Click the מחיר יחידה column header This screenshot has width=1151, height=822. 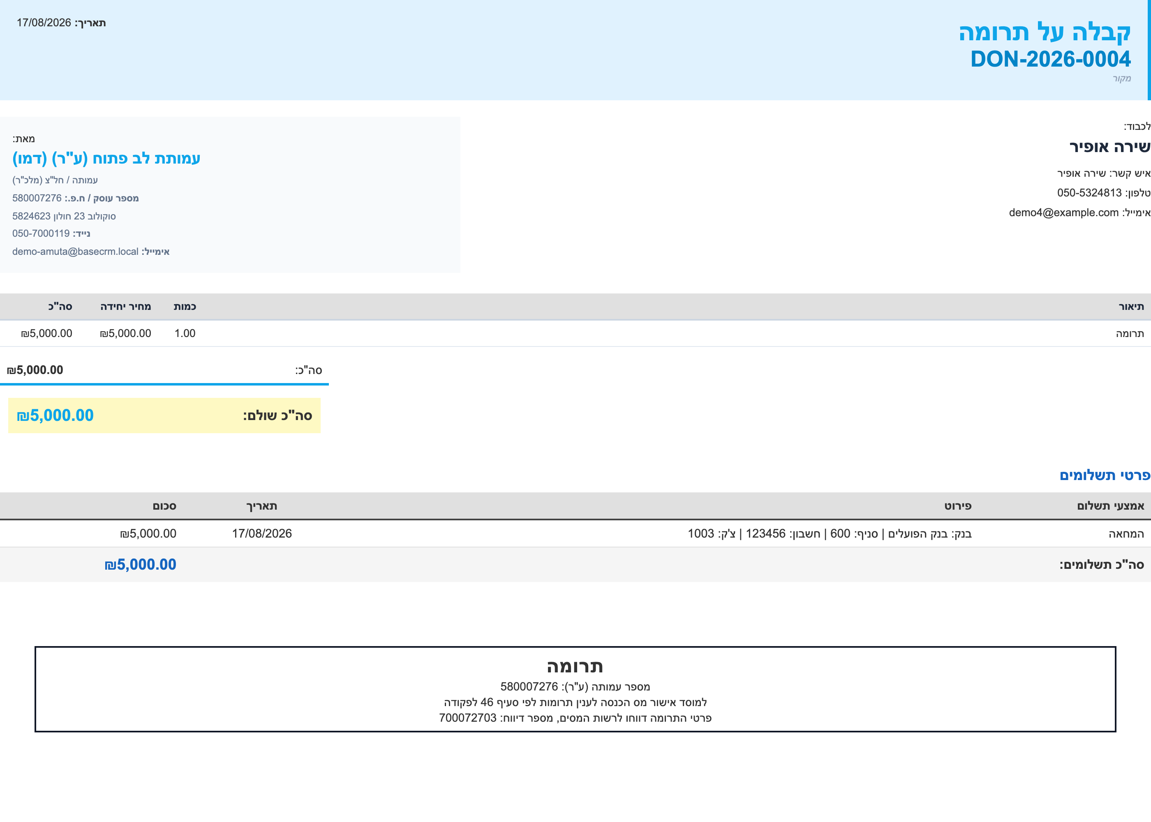(125, 307)
